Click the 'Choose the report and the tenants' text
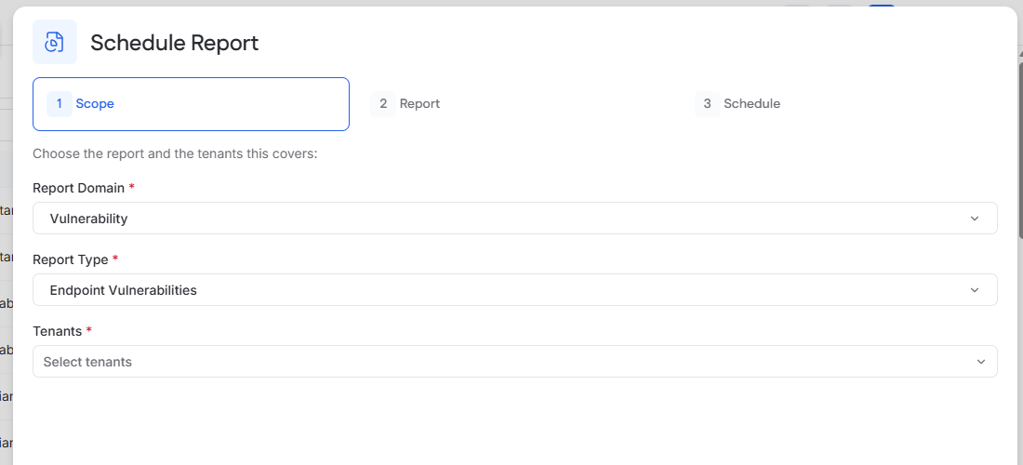The width and height of the screenshot is (1023, 465). 175,154
